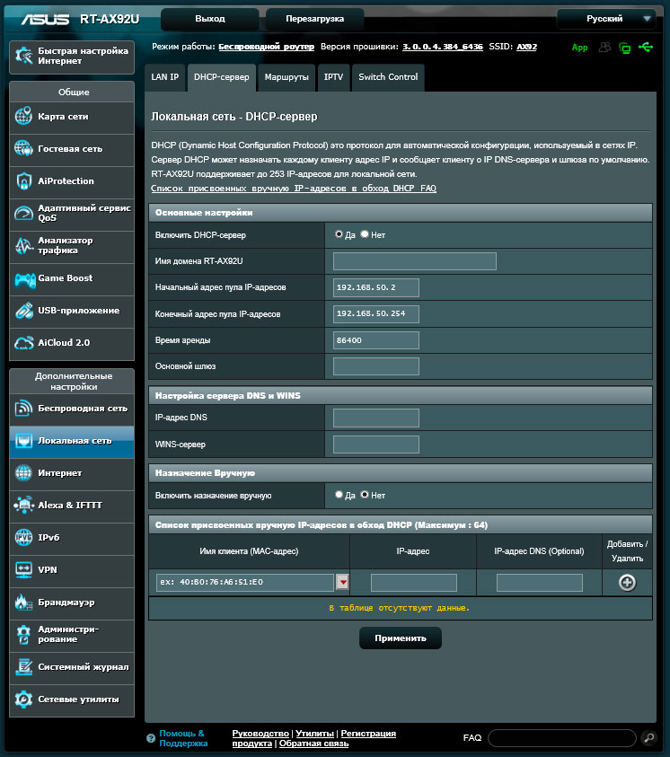Image resolution: width=670 pixels, height=757 pixels.
Task: Expand the MAC-address client list red arrow
Action: [x=343, y=583]
